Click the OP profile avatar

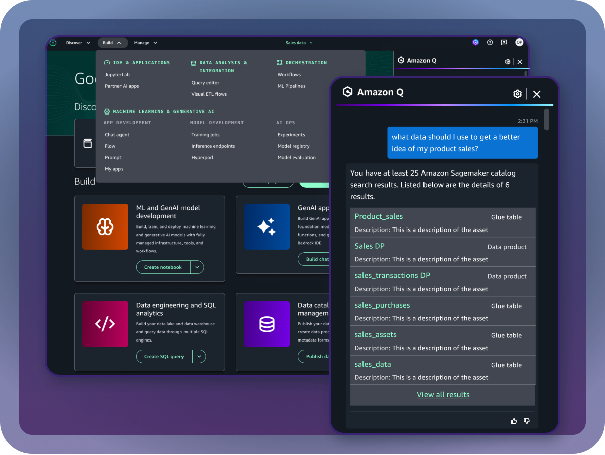pyautogui.click(x=519, y=42)
